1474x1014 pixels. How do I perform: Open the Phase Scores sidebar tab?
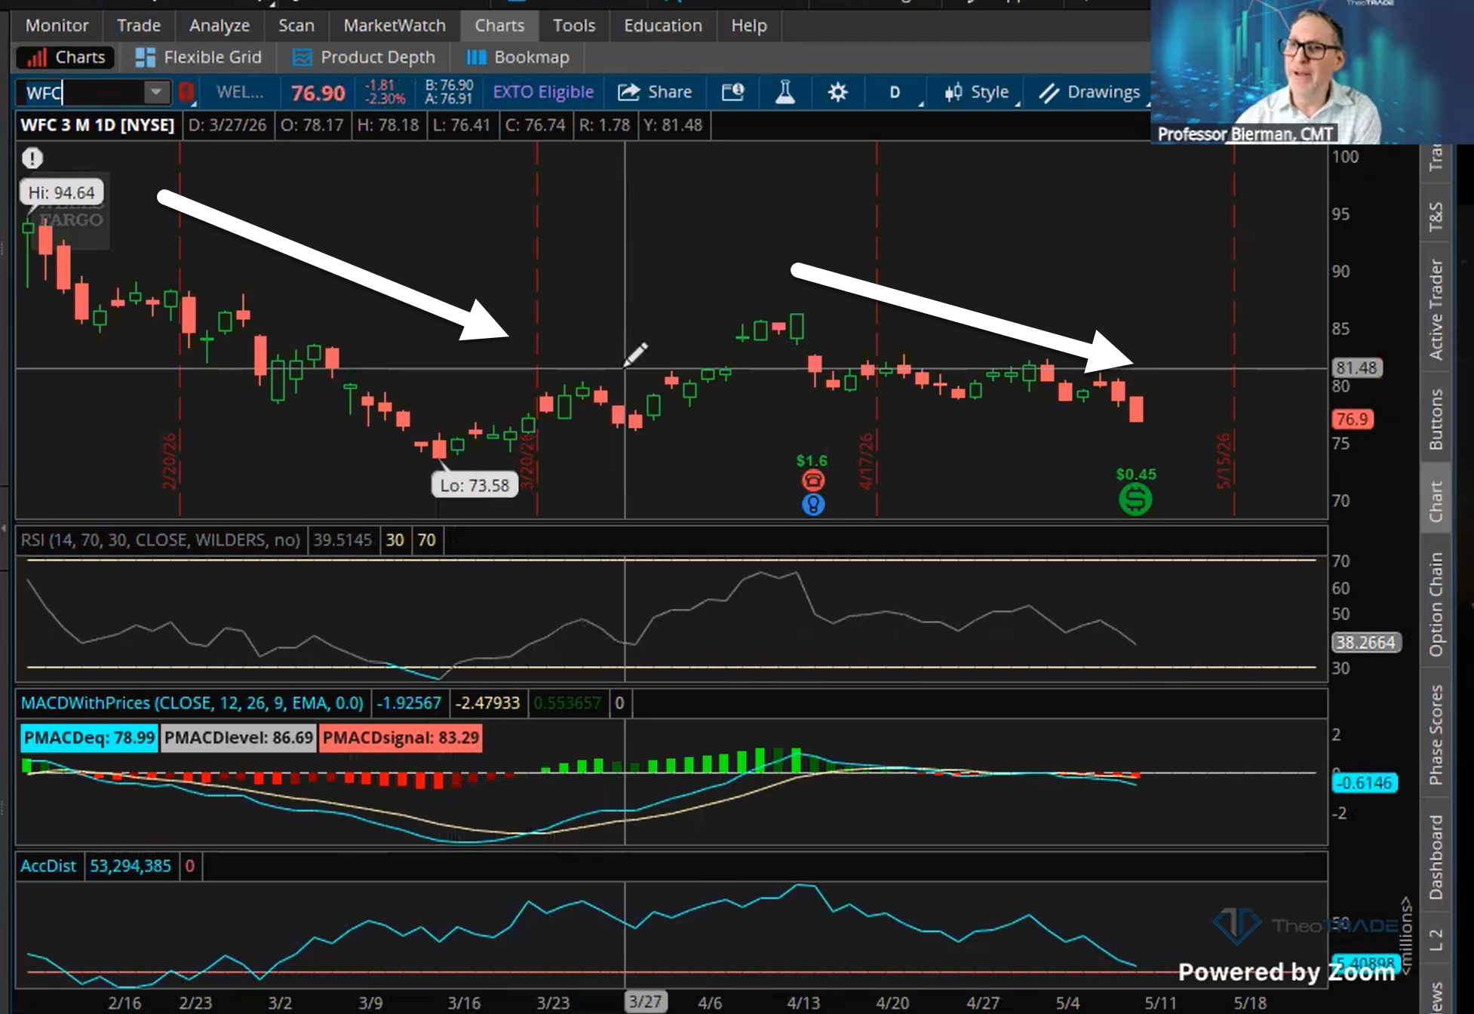1436,735
